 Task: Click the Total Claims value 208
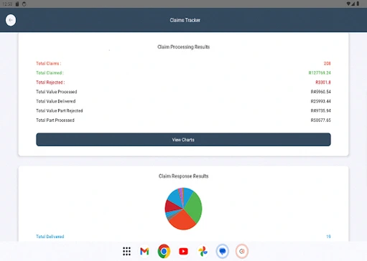coord(327,63)
